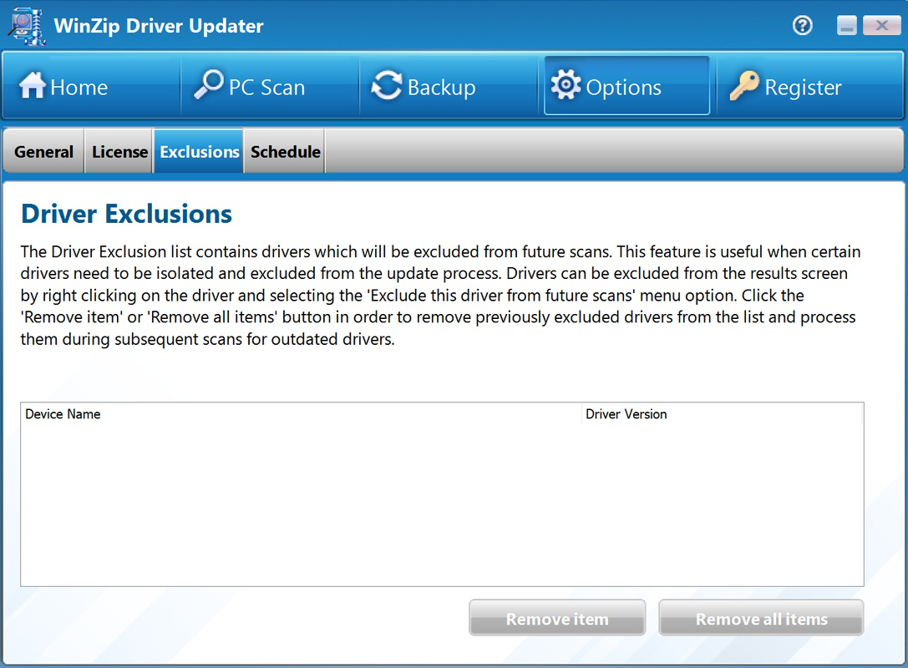Click the Home menu item
The width and height of the screenshot is (908, 668).
pyautogui.click(x=79, y=86)
